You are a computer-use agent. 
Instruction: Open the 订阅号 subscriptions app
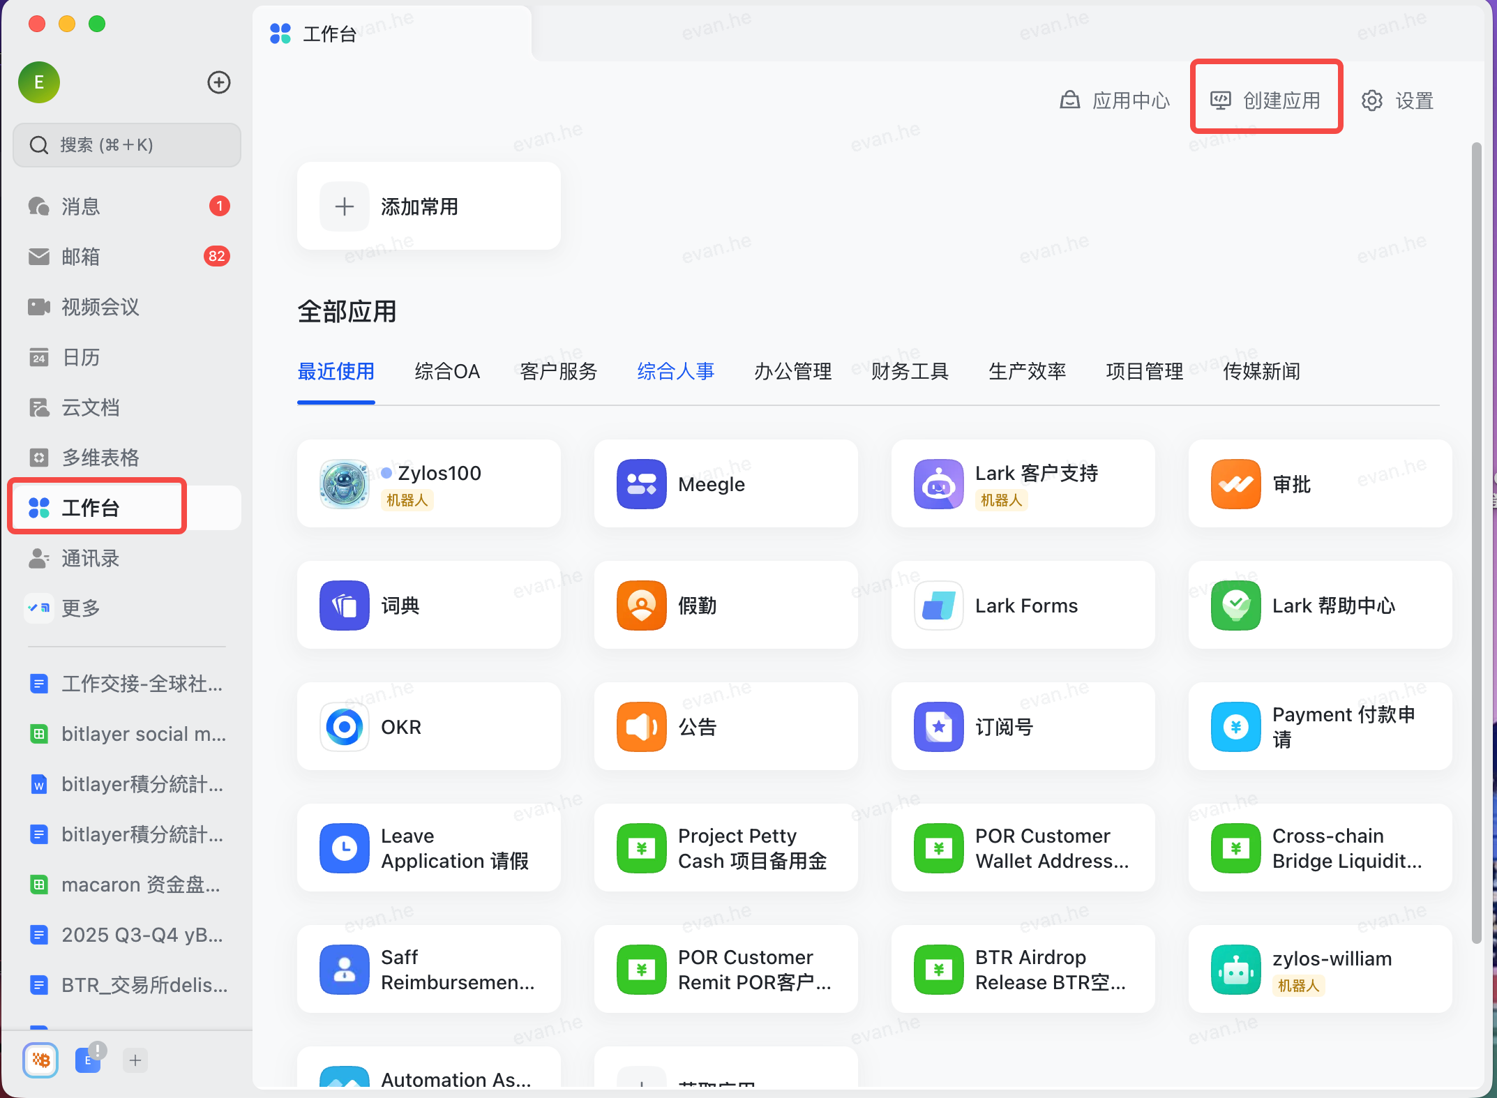(x=1022, y=726)
